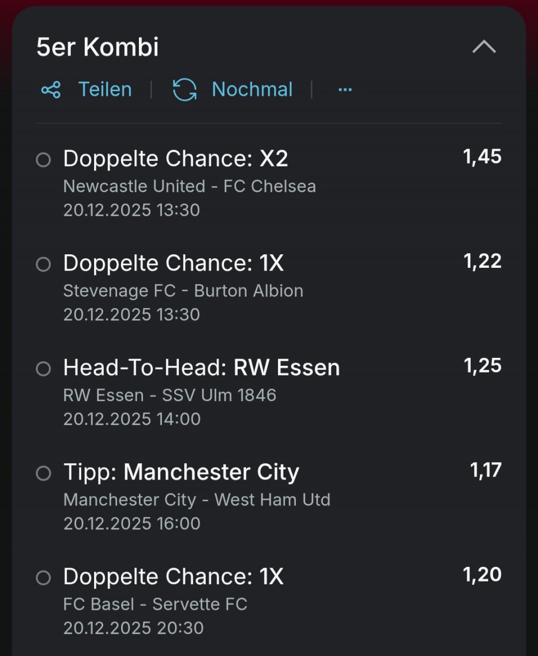Click the 5er Kombi title
This screenshot has height=656, width=538.
(98, 47)
